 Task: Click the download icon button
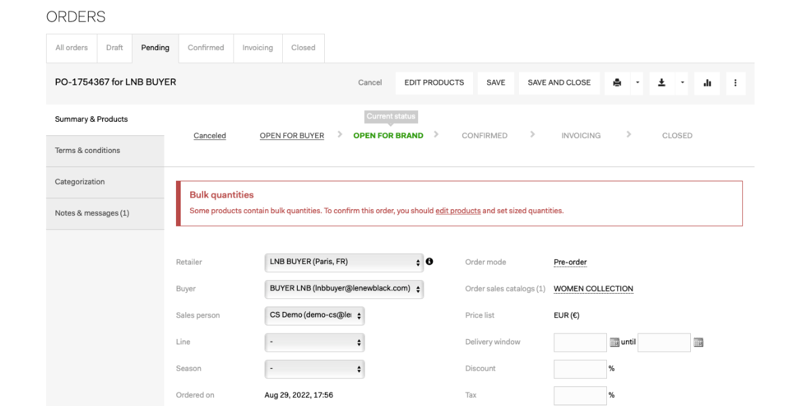tap(662, 83)
